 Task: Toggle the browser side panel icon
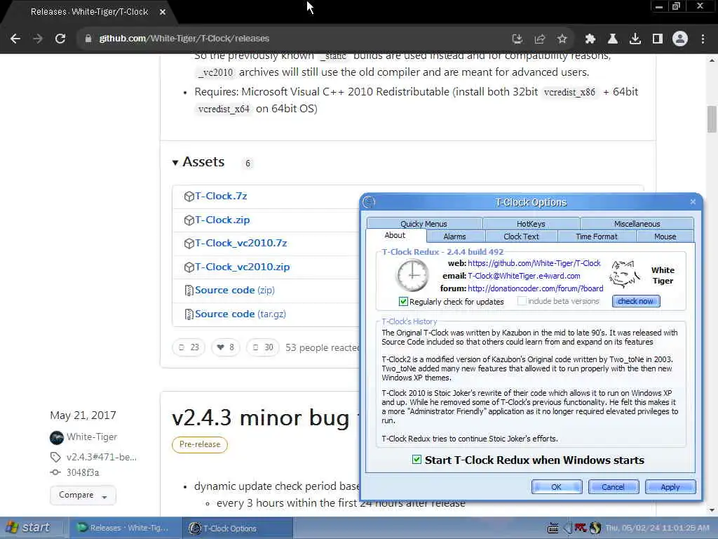coord(658,39)
